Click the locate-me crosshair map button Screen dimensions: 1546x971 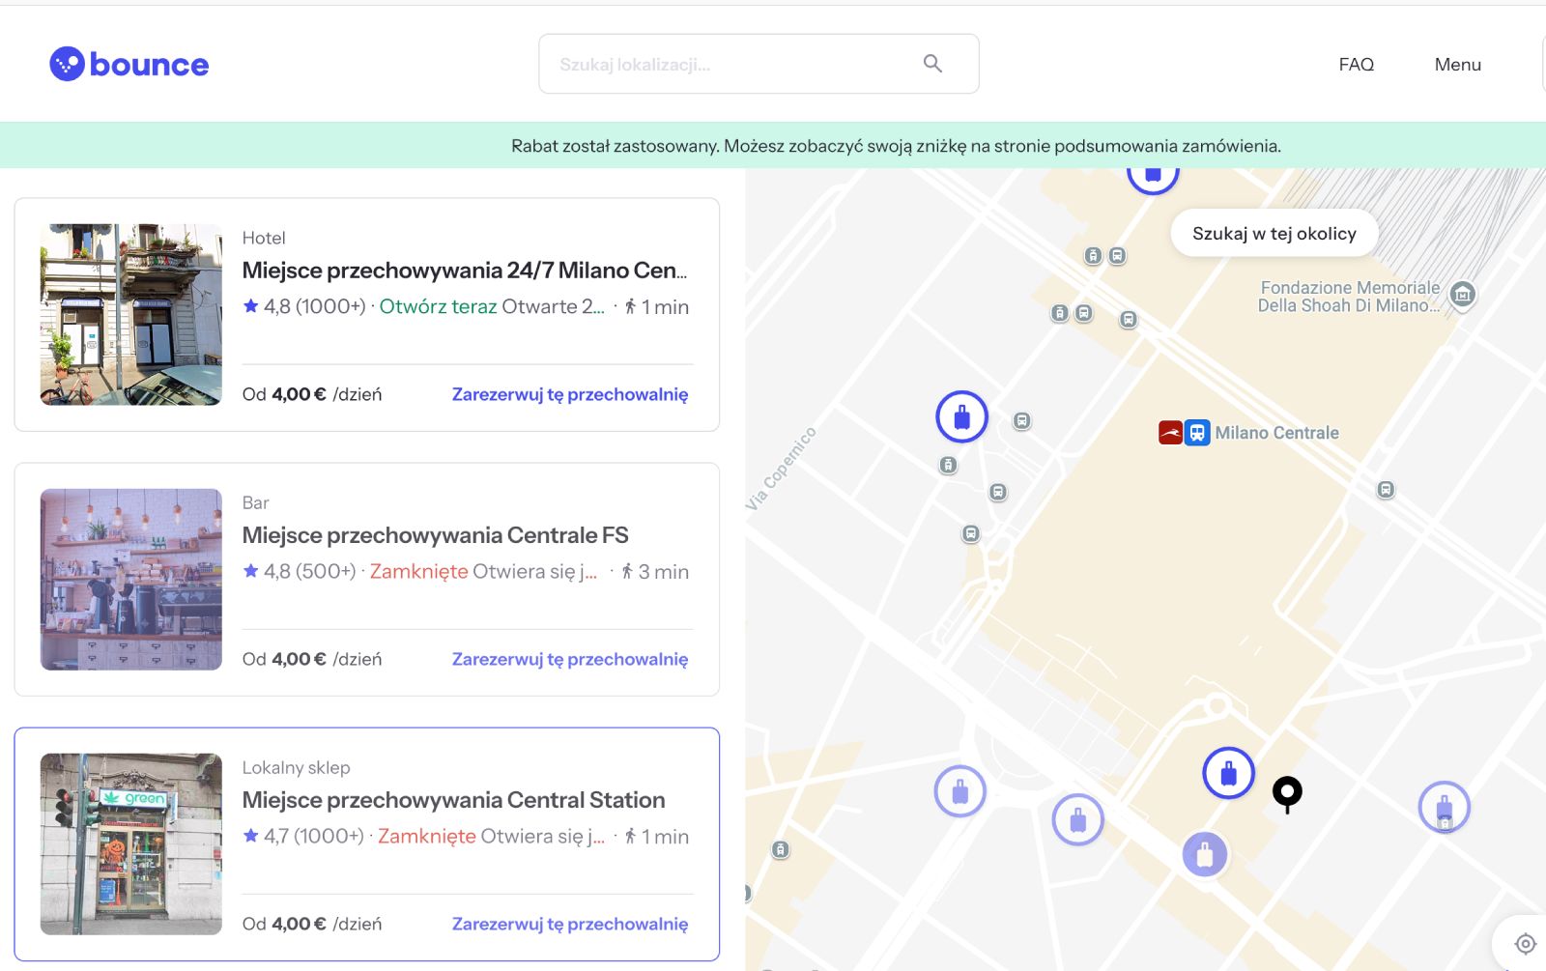click(x=1525, y=944)
